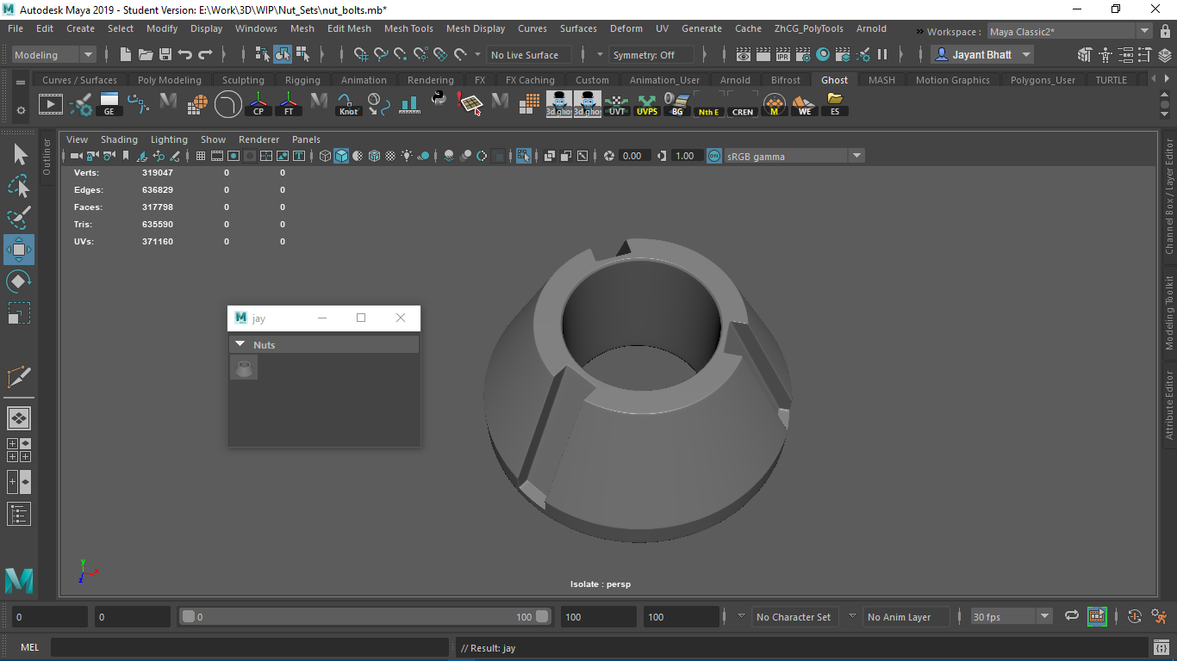Click the UVPS shelf icon
This screenshot has height=661, width=1177.
coord(647,105)
